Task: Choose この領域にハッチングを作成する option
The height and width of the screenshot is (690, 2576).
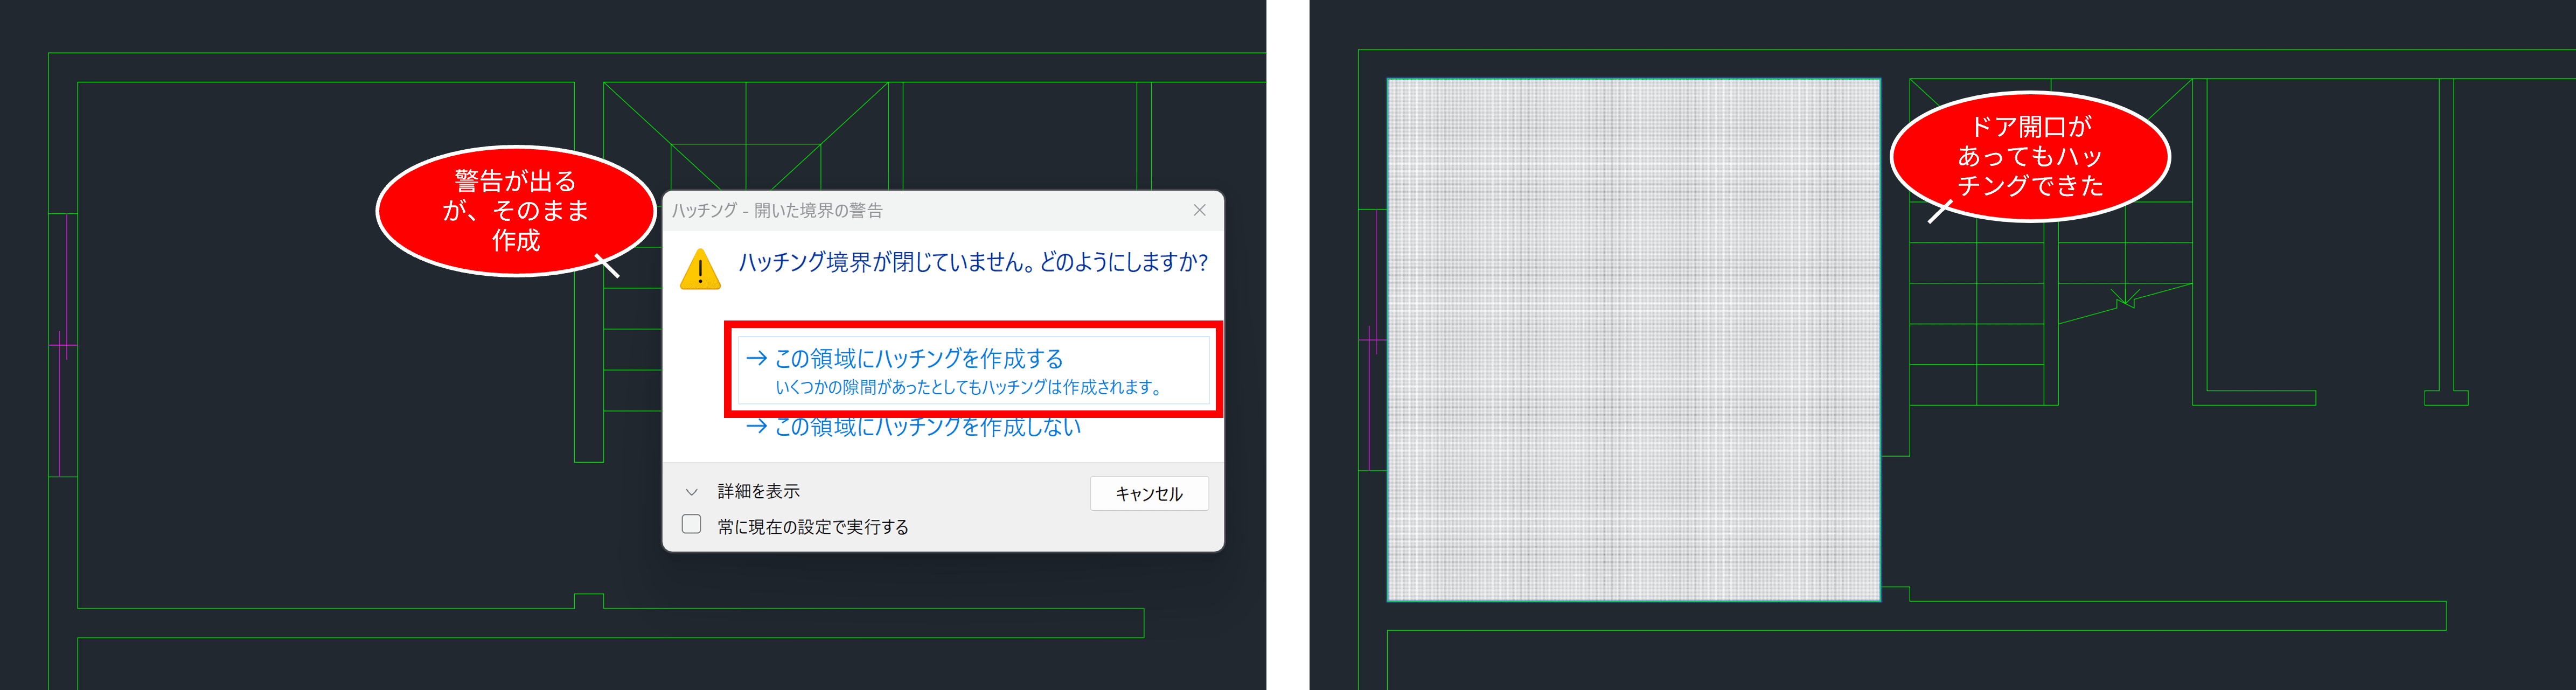Action: (x=918, y=358)
